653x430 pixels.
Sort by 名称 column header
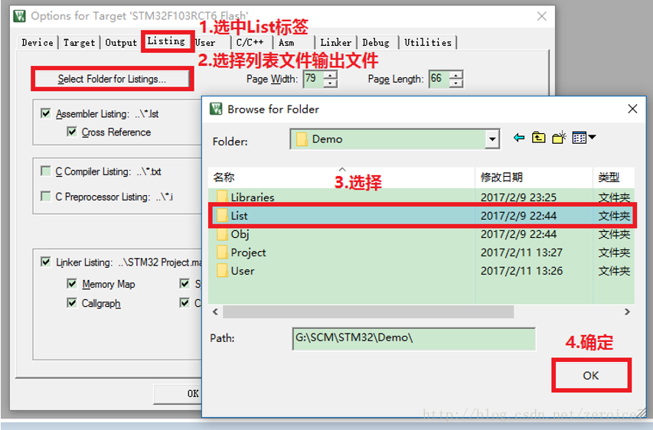pyautogui.click(x=341, y=178)
